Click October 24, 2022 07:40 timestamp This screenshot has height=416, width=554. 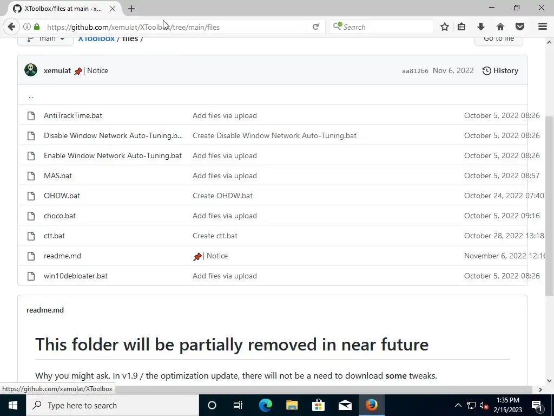pyautogui.click(x=504, y=196)
